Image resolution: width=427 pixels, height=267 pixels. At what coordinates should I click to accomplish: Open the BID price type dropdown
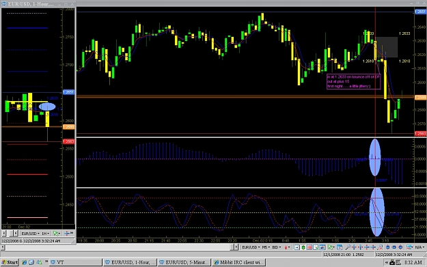[x=277, y=247]
